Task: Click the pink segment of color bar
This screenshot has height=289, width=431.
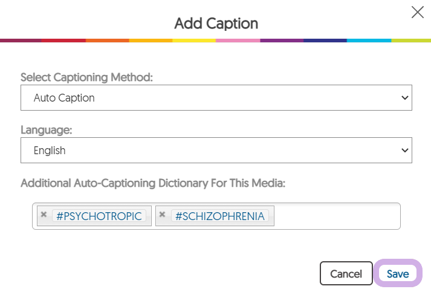Action: point(238,41)
